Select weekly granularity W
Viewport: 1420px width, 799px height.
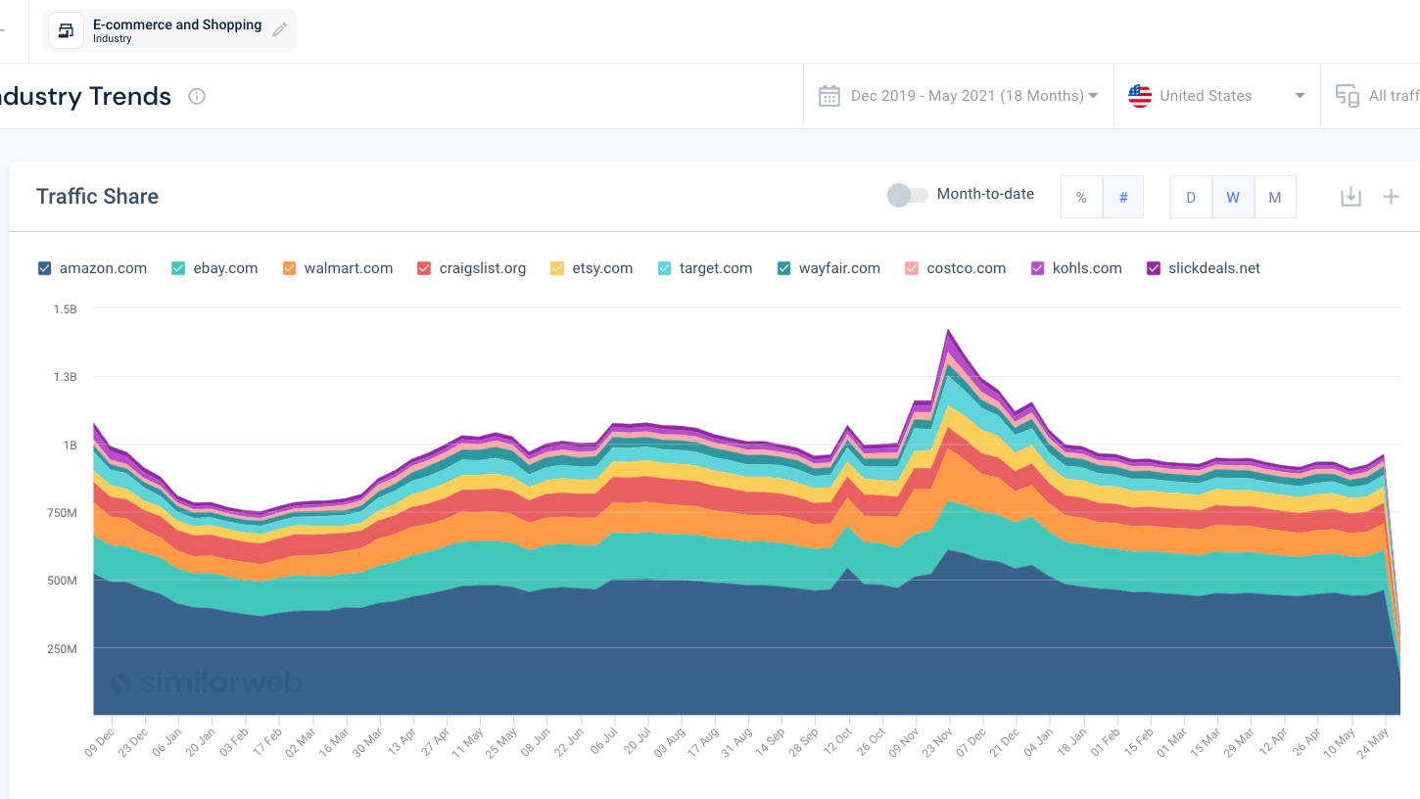pyautogui.click(x=1233, y=197)
